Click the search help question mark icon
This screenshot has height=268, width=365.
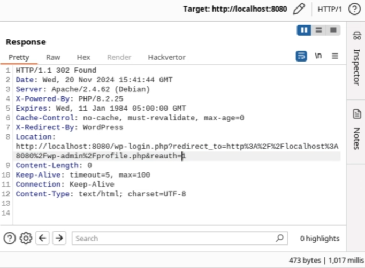(x=10, y=238)
